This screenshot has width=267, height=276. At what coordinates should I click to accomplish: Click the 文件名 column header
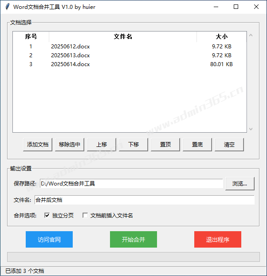123,37
